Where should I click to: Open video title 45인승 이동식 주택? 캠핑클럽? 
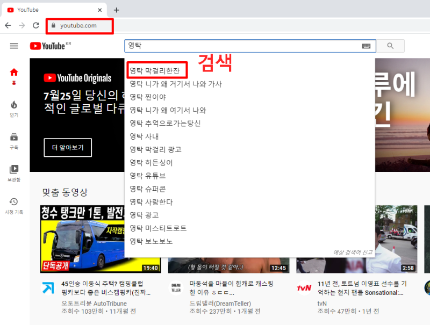(x=106, y=288)
